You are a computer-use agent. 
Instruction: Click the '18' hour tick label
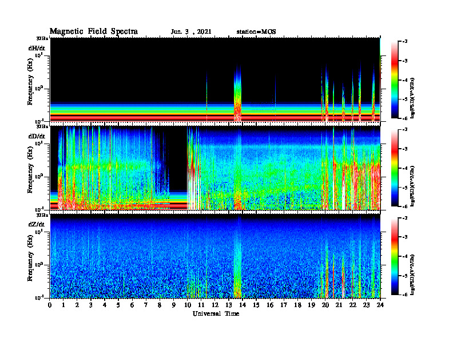pos(297,305)
